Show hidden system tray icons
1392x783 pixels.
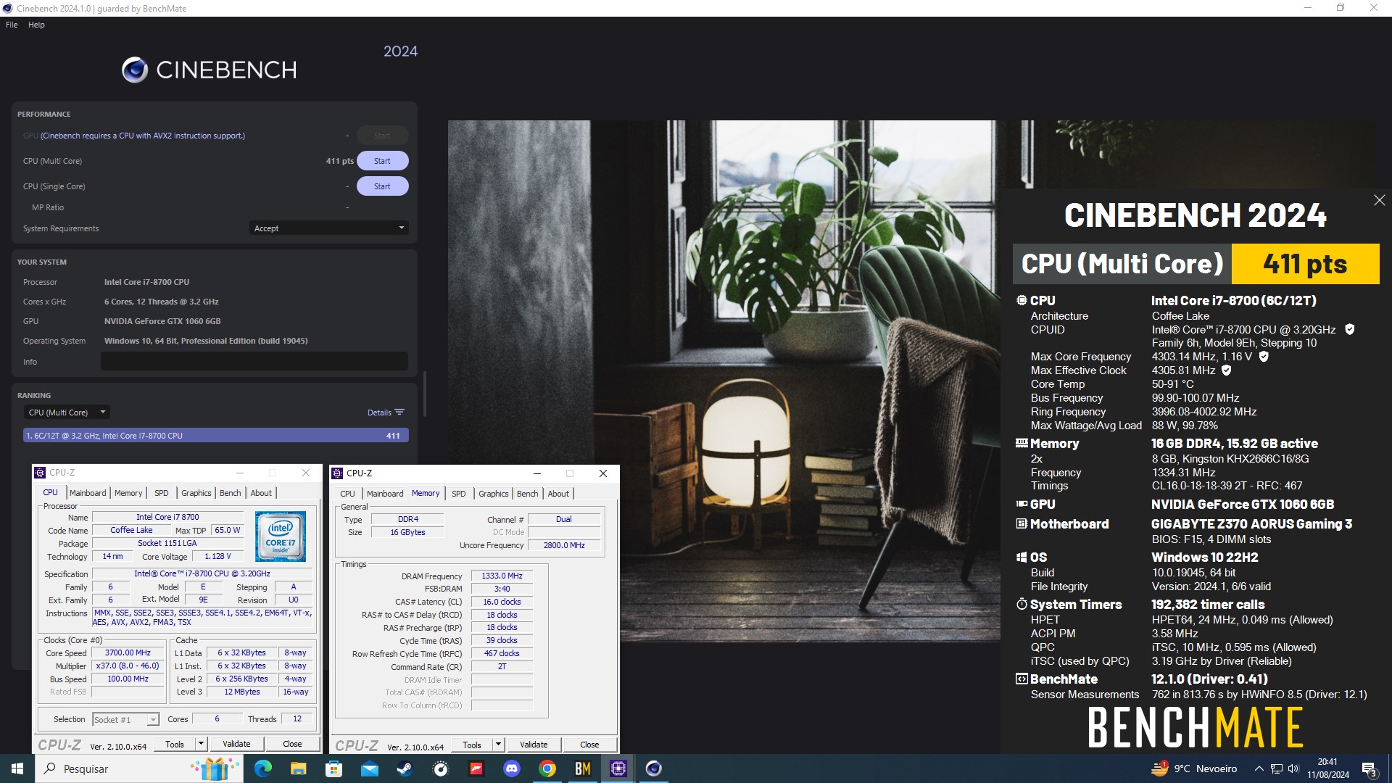point(1259,768)
